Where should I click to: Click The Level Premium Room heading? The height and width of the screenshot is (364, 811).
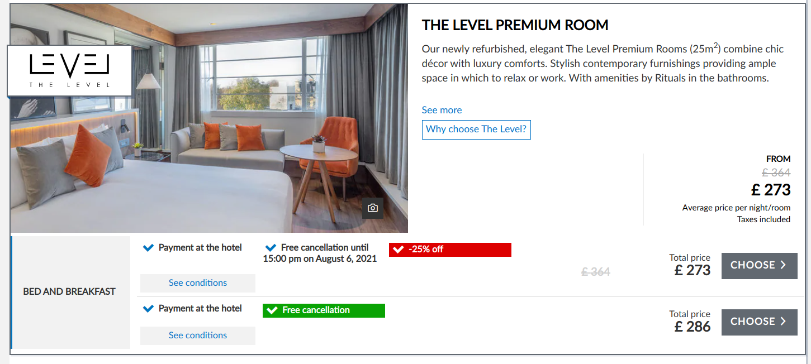click(515, 25)
